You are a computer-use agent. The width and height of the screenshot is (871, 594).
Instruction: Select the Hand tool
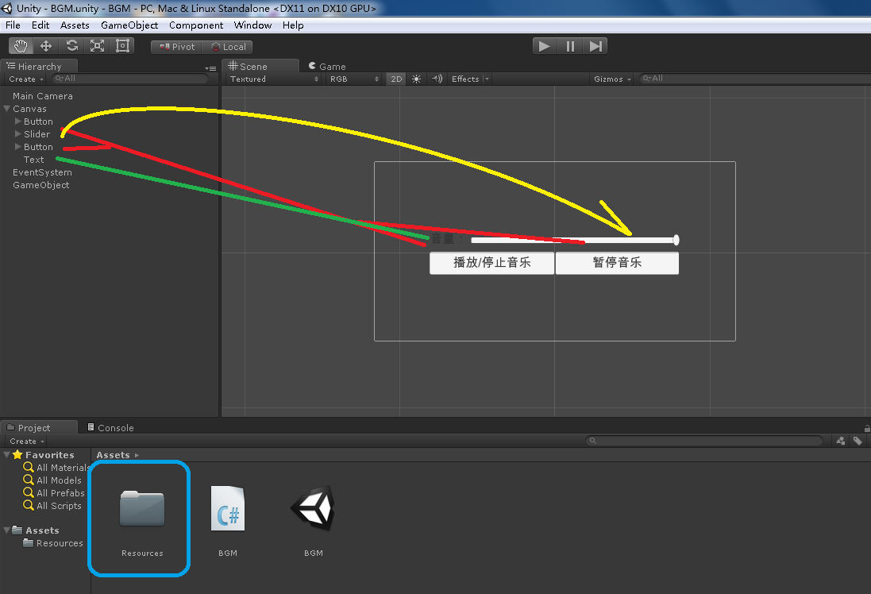[x=21, y=46]
